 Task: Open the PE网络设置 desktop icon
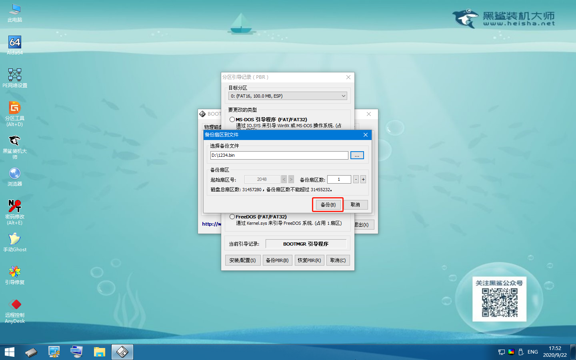pos(15,78)
